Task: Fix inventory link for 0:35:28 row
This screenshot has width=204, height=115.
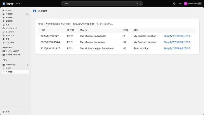Action: tap(177, 42)
